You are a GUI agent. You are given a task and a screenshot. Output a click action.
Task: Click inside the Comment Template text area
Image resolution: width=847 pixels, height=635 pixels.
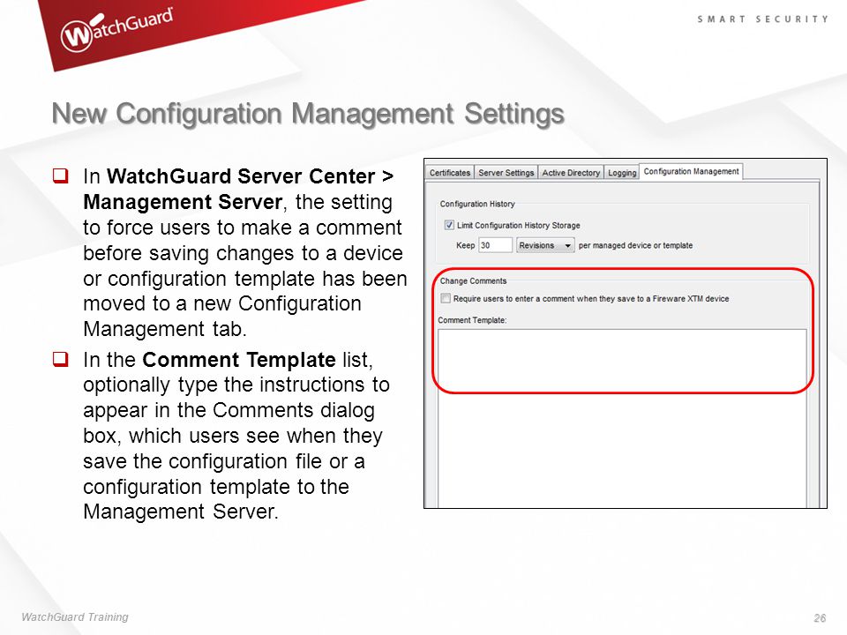[622, 418]
